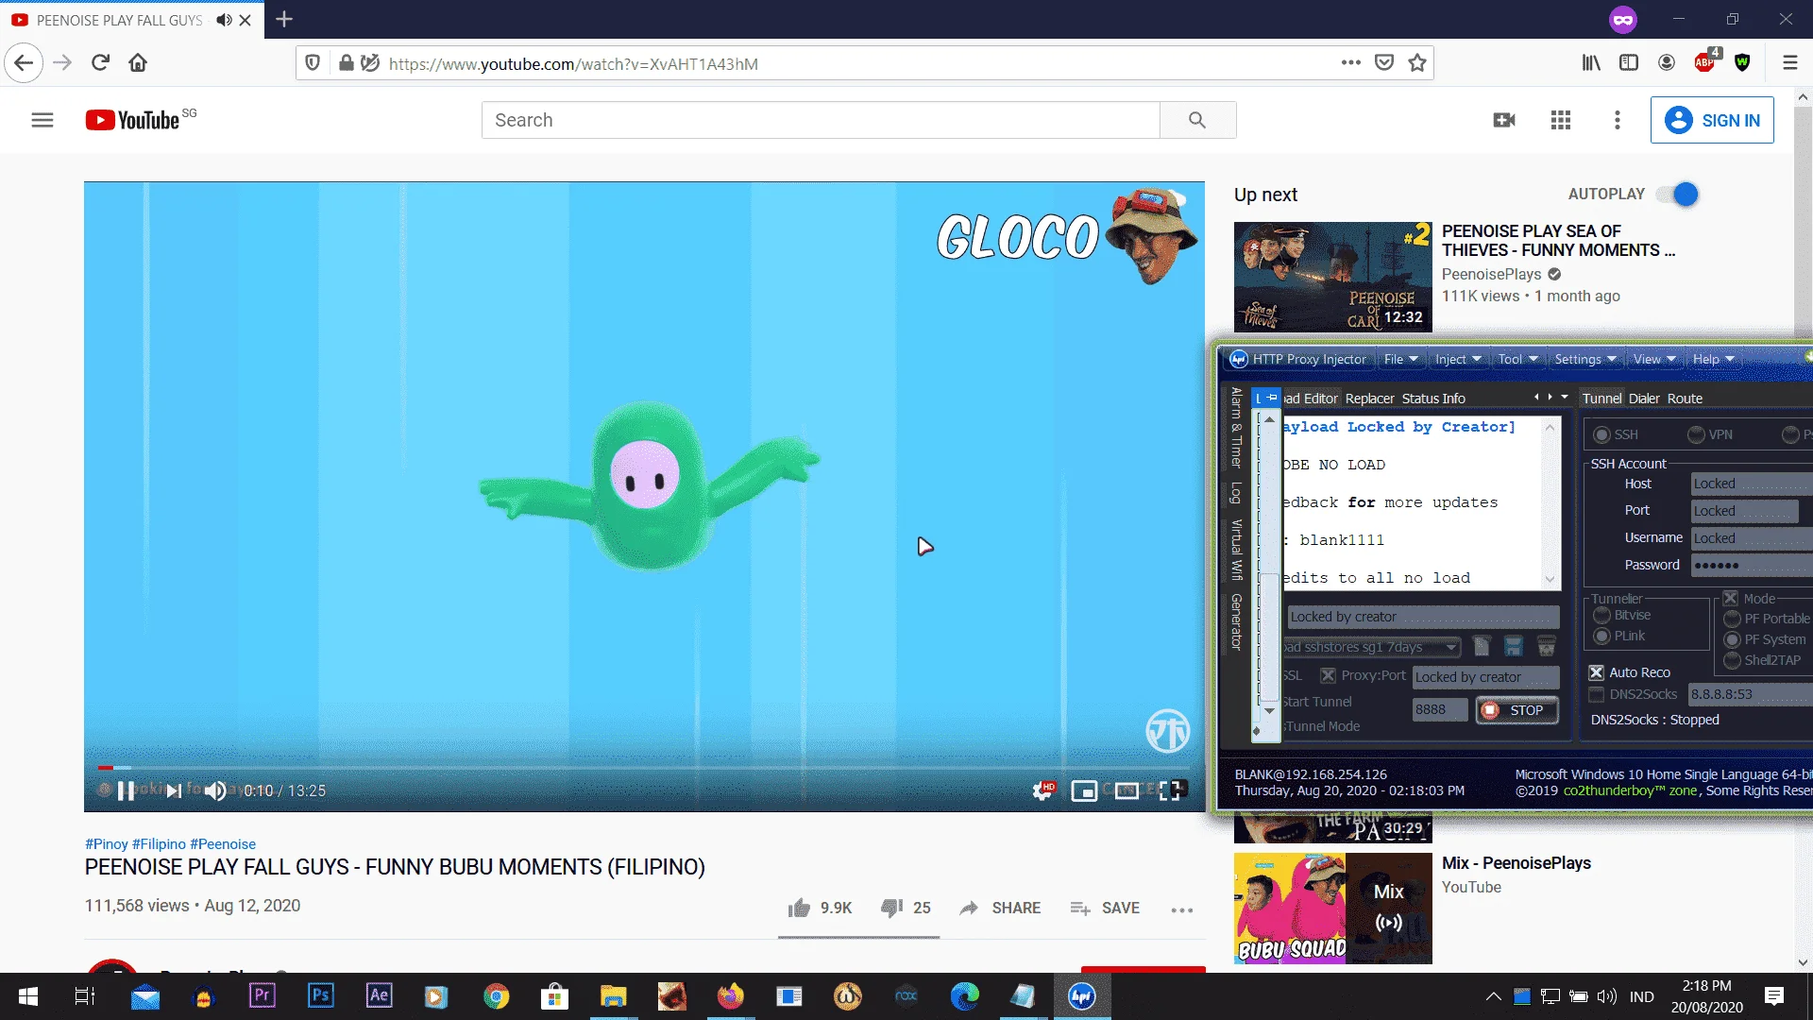Reload the page in Firefox
The image size is (1813, 1020).
tap(101, 63)
